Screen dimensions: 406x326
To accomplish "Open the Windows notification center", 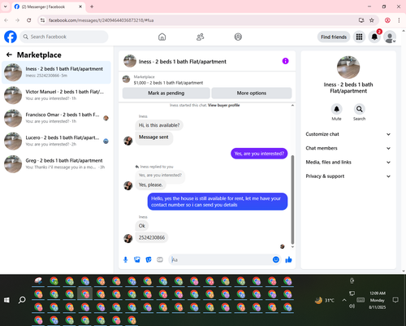I will pos(395,300).
